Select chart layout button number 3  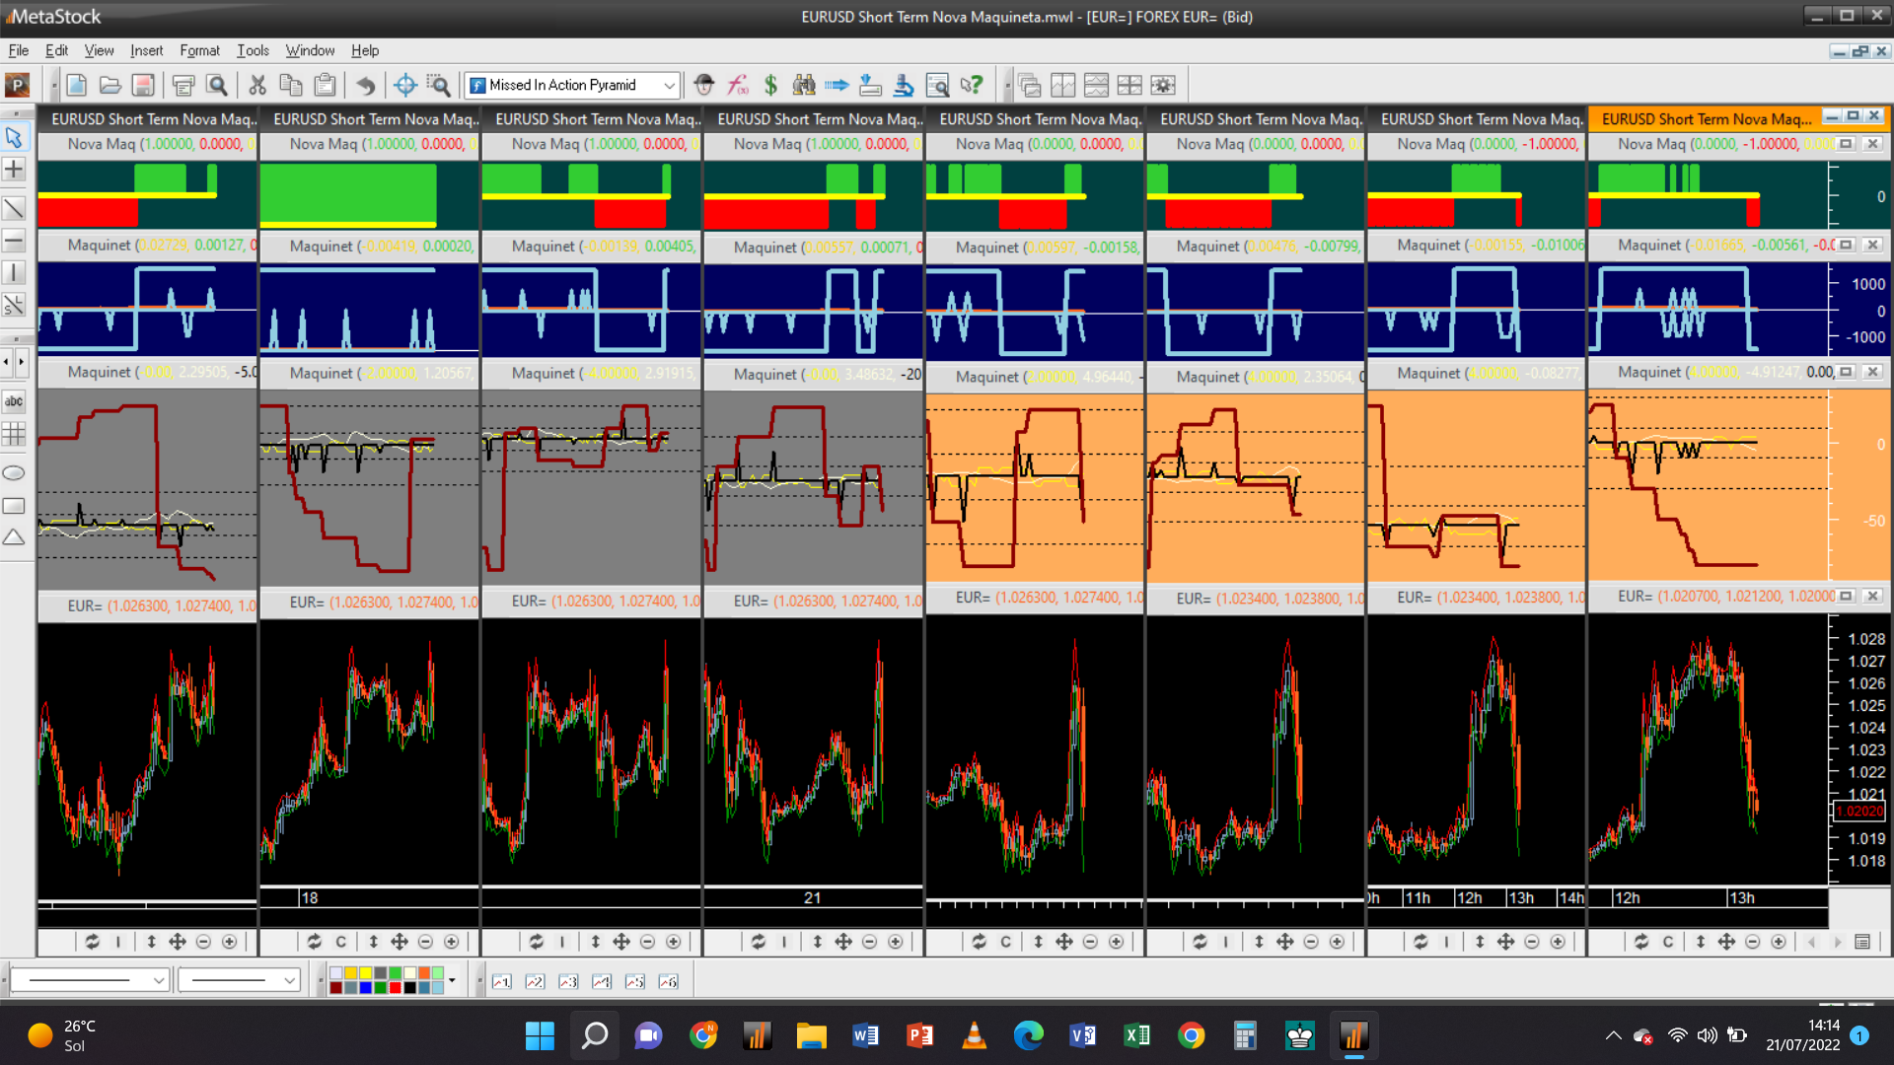pos(568,981)
